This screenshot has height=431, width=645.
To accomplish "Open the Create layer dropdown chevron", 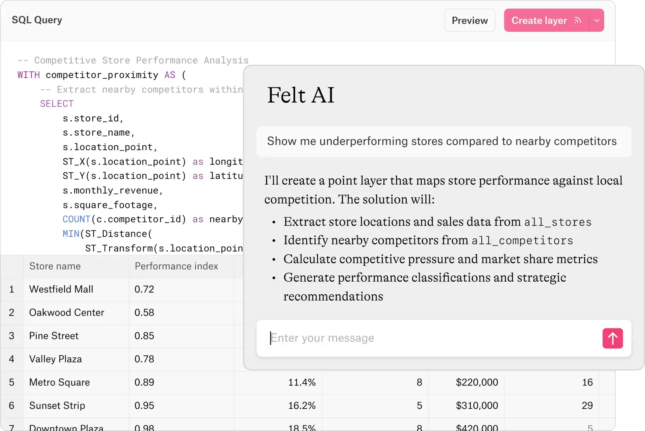I will coord(597,20).
